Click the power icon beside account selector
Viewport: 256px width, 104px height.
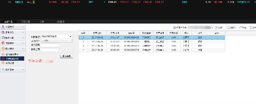(216, 28)
